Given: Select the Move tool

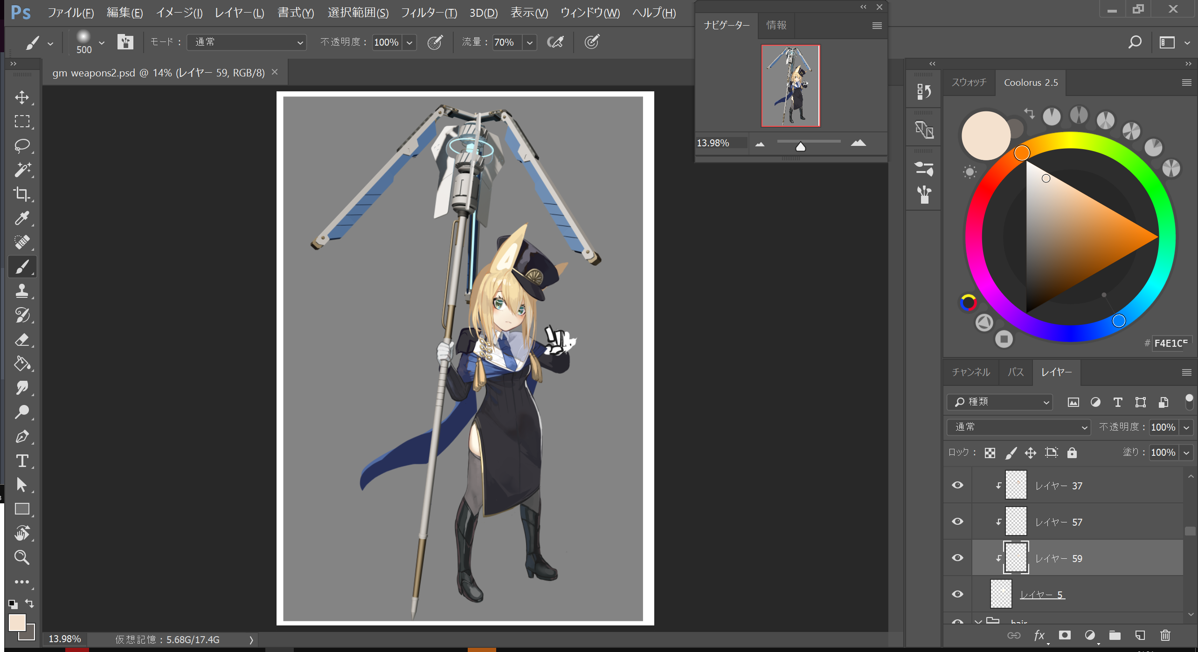Looking at the screenshot, I should (22, 97).
